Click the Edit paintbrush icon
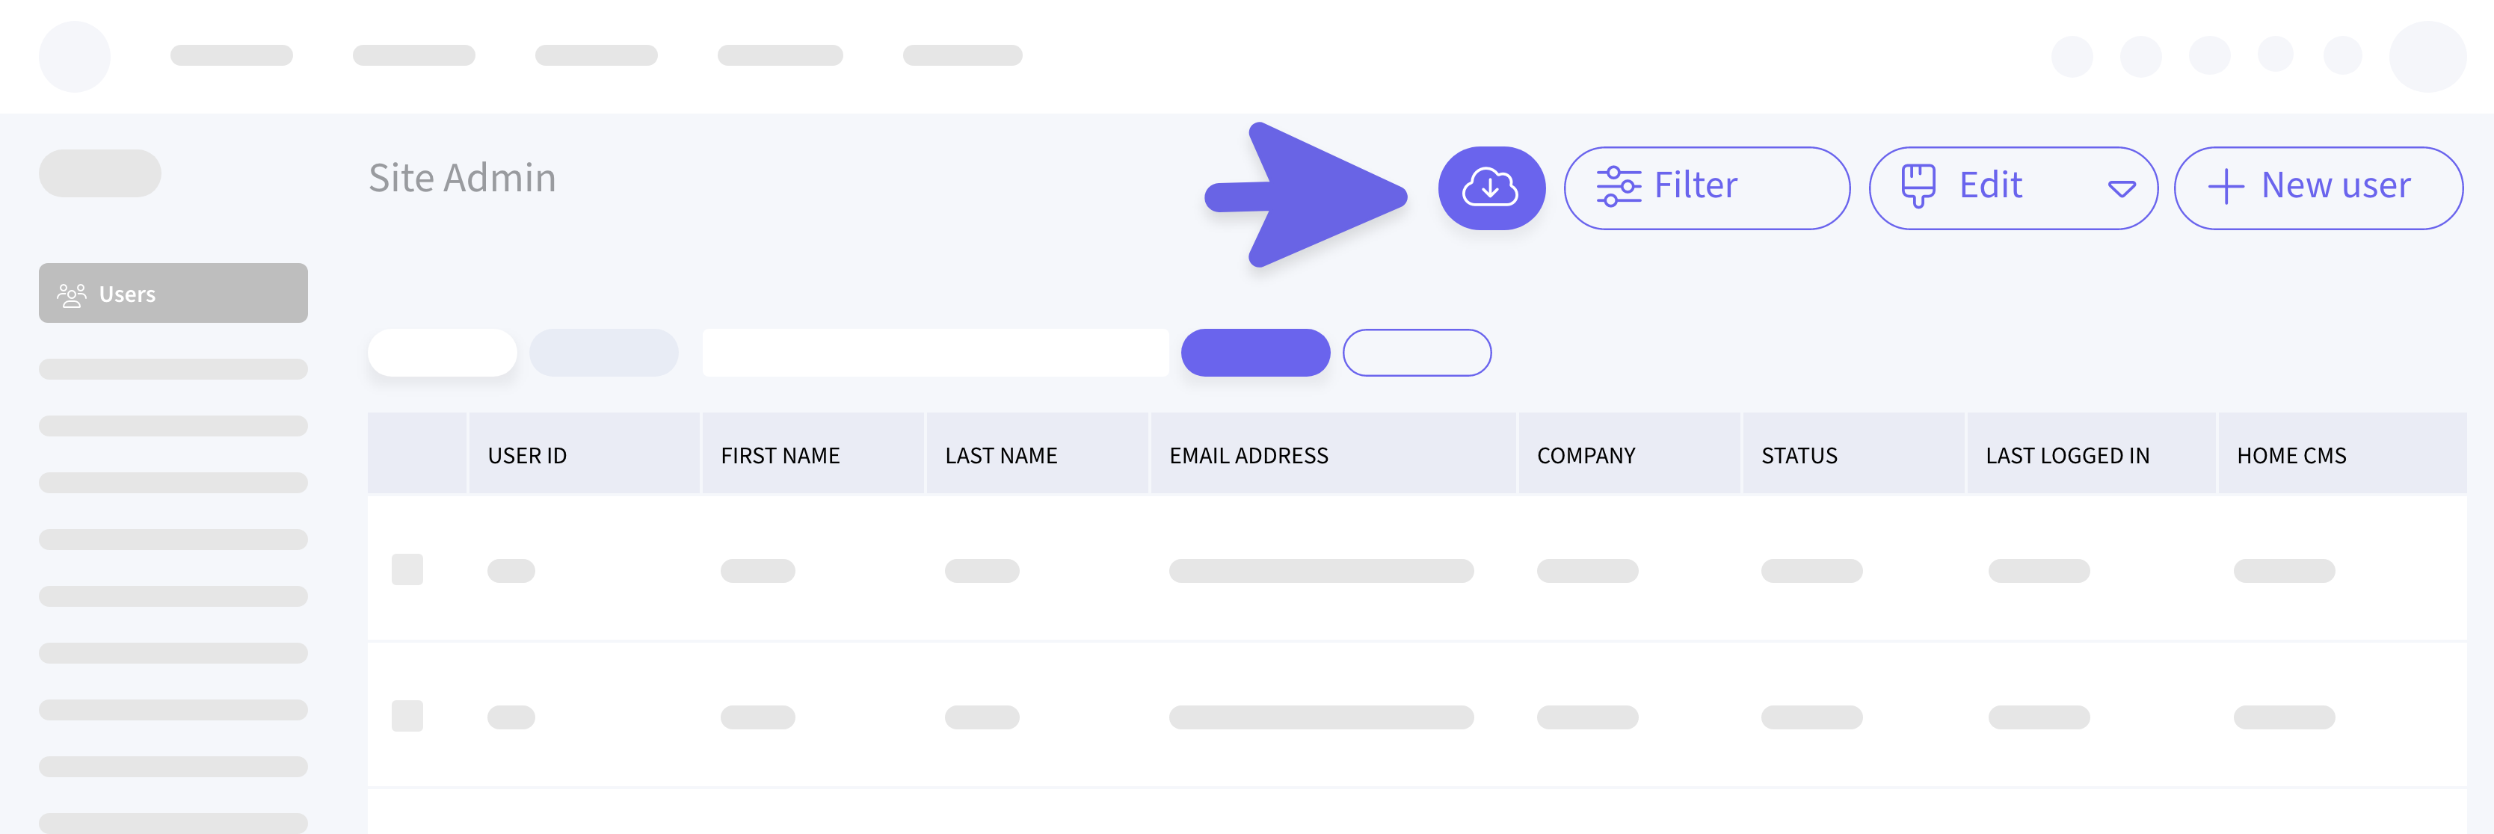The width and height of the screenshot is (2494, 834). point(1917,186)
